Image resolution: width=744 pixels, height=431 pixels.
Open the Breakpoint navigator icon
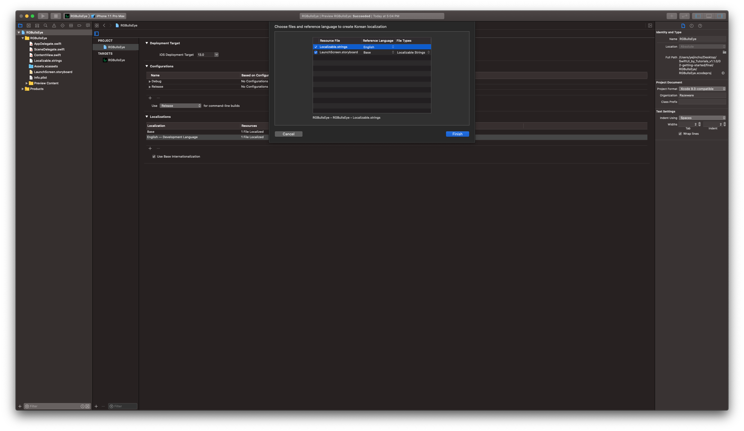[x=79, y=26]
